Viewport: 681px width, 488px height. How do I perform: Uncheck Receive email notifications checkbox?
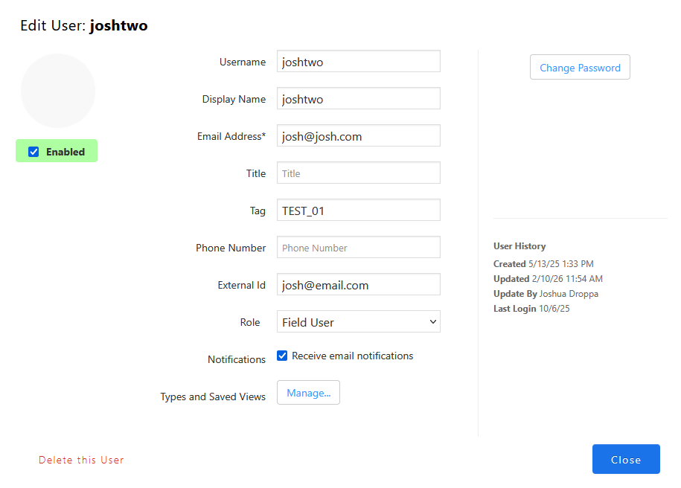tap(282, 356)
